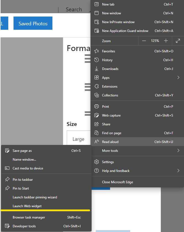The width and height of the screenshot is (184, 232).
Task: Click the Print printer icon
Action: click(x=97, y=107)
